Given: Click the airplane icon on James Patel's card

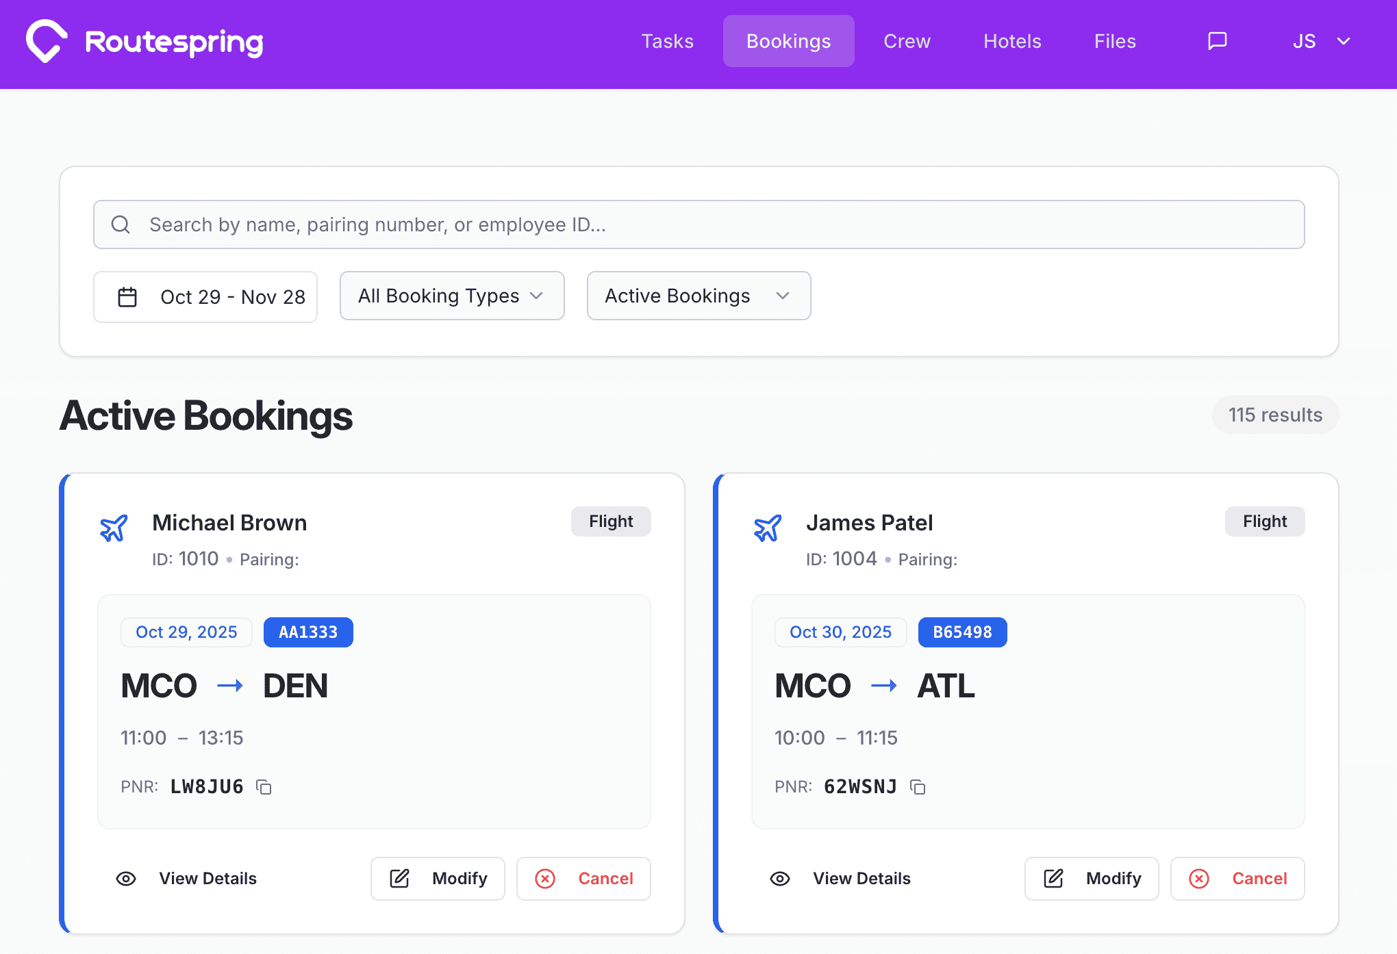Looking at the screenshot, I should pos(768,528).
